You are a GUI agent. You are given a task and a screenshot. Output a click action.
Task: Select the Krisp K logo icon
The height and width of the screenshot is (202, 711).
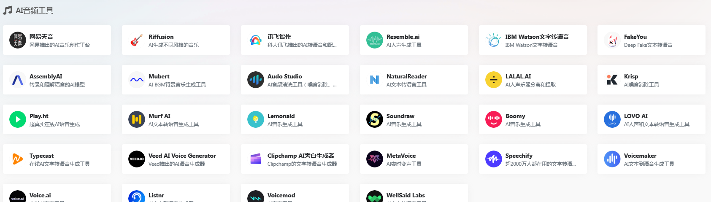coord(612,80)
